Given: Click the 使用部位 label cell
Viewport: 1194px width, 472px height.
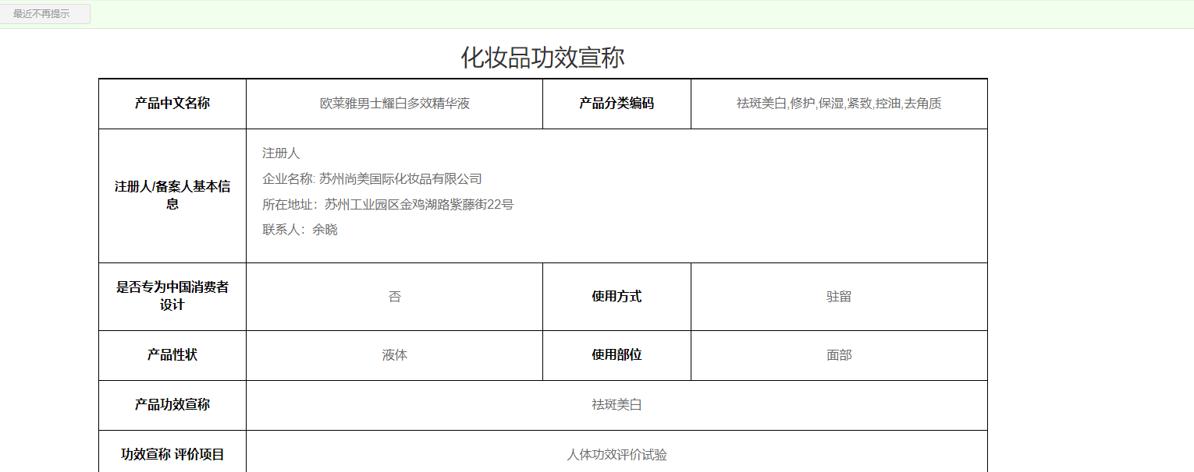Looking at the screenshot, I should pos(617,355).
